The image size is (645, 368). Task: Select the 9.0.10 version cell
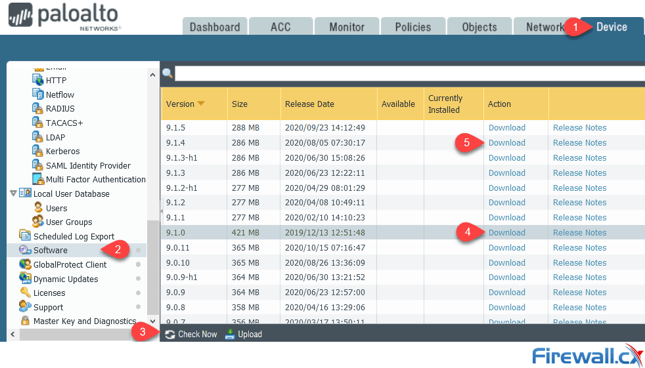[x=178, y=262]
